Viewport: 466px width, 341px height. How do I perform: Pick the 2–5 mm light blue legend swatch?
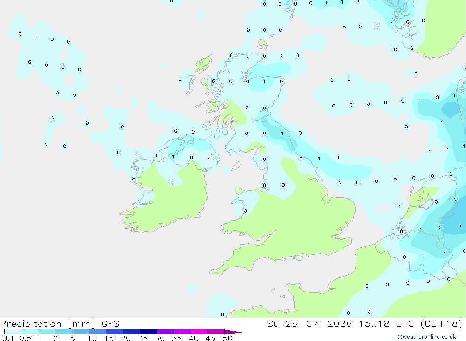click(x=63, y=332)
